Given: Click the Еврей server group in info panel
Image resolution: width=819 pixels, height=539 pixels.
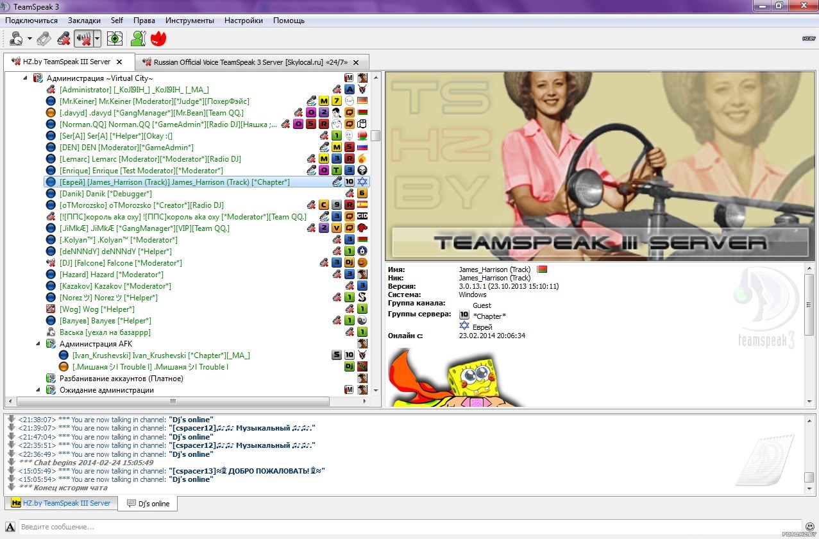Looking at the screenshot, I should (x=482, y=327).
